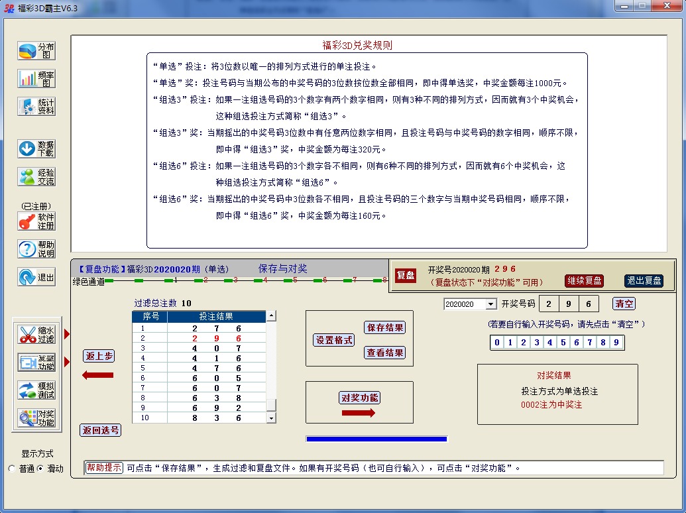Click the 软件注册 software registration icon
Image resolution: width=686 pixels, height=513 pixels.
(x=36, y=221)
